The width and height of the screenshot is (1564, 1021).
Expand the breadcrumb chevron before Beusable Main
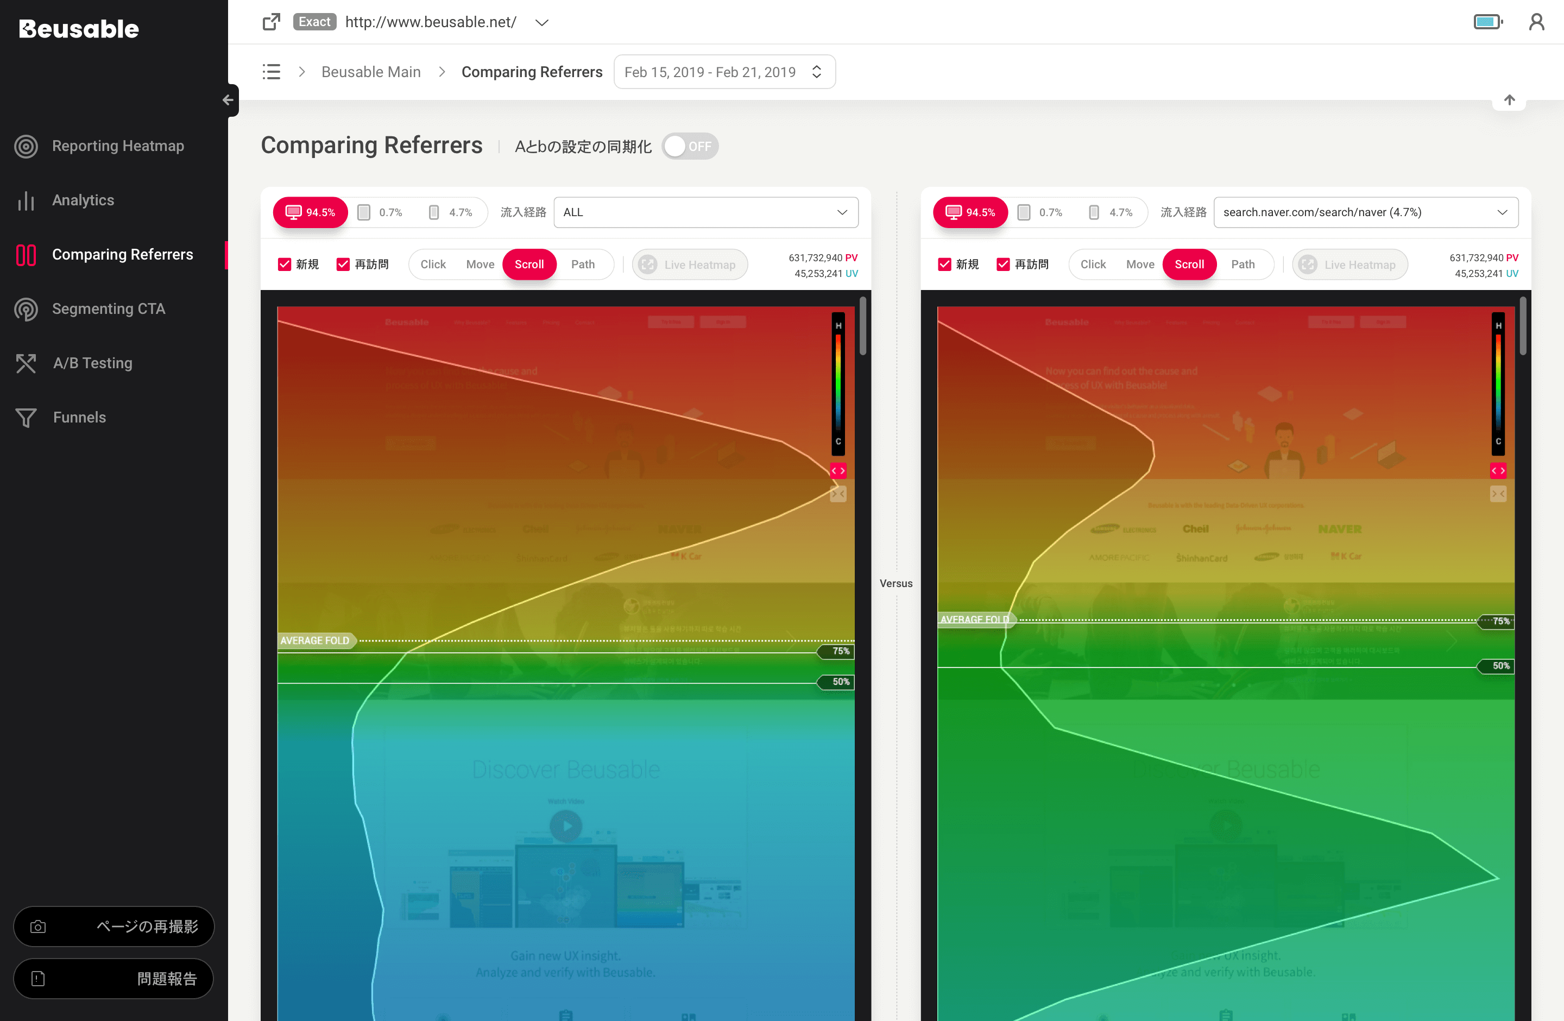(x=301, y=72)
